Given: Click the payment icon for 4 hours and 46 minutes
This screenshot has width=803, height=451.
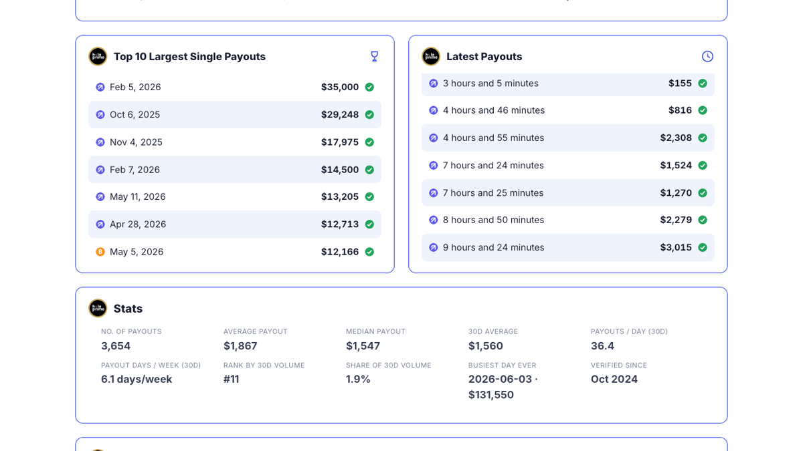Looking at the screenshot, I should tap(434, 110).
